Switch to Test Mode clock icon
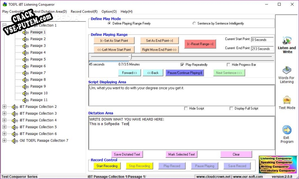299x179 pixels. 287,100
